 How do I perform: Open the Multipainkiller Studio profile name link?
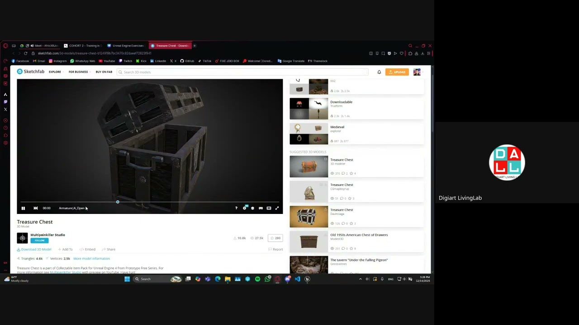[47, 235]
